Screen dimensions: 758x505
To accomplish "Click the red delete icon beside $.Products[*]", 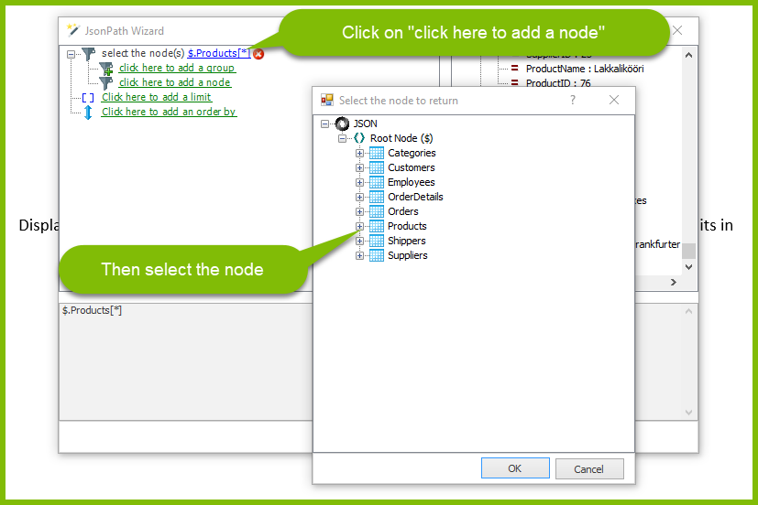I will [258, 54].
